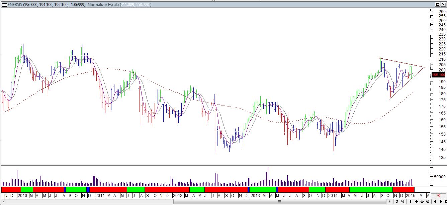Viewport: 447px width, 205px height.
Task: Maximize the ENERSIS chart window
Action: tap(438, 4)
